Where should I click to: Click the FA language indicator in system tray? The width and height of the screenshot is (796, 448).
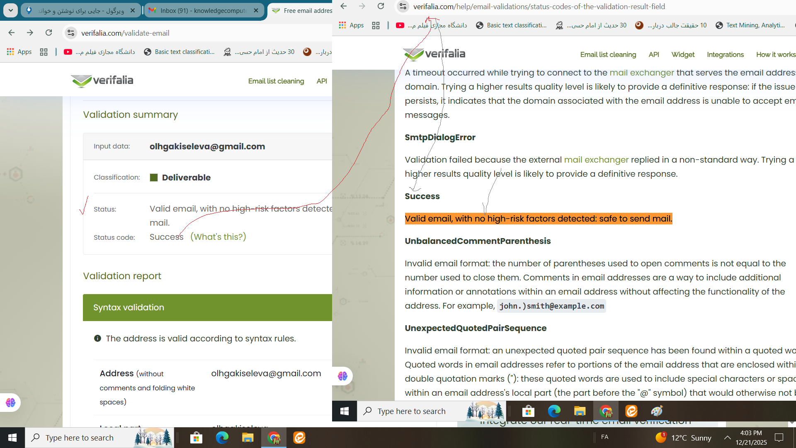(x=604, y=437)
